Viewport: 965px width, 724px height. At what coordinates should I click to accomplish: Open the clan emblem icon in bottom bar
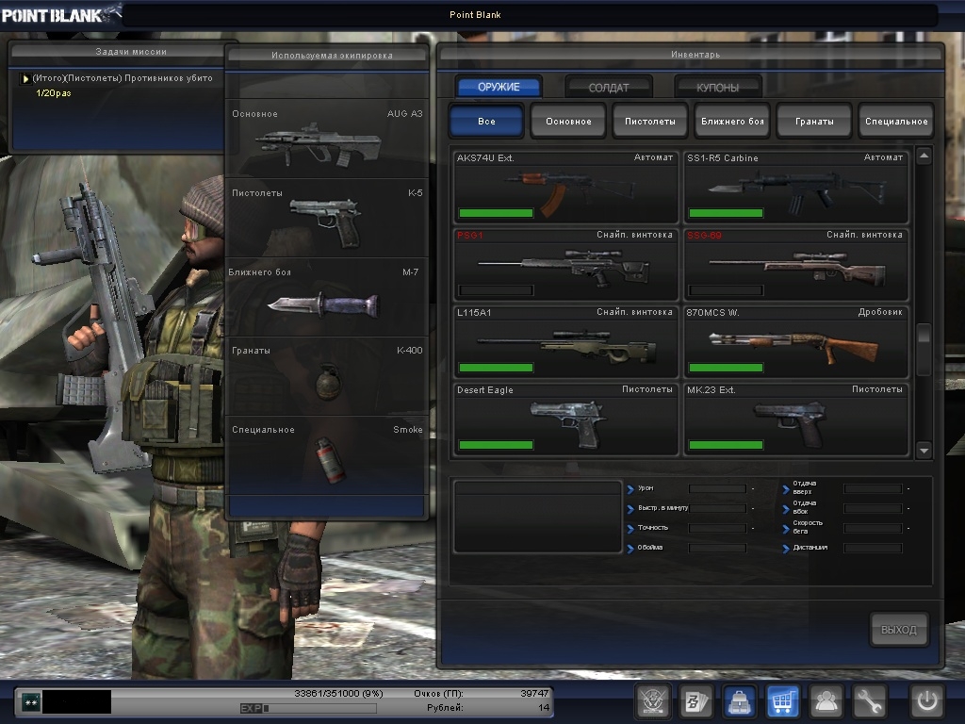coord(651,701)
